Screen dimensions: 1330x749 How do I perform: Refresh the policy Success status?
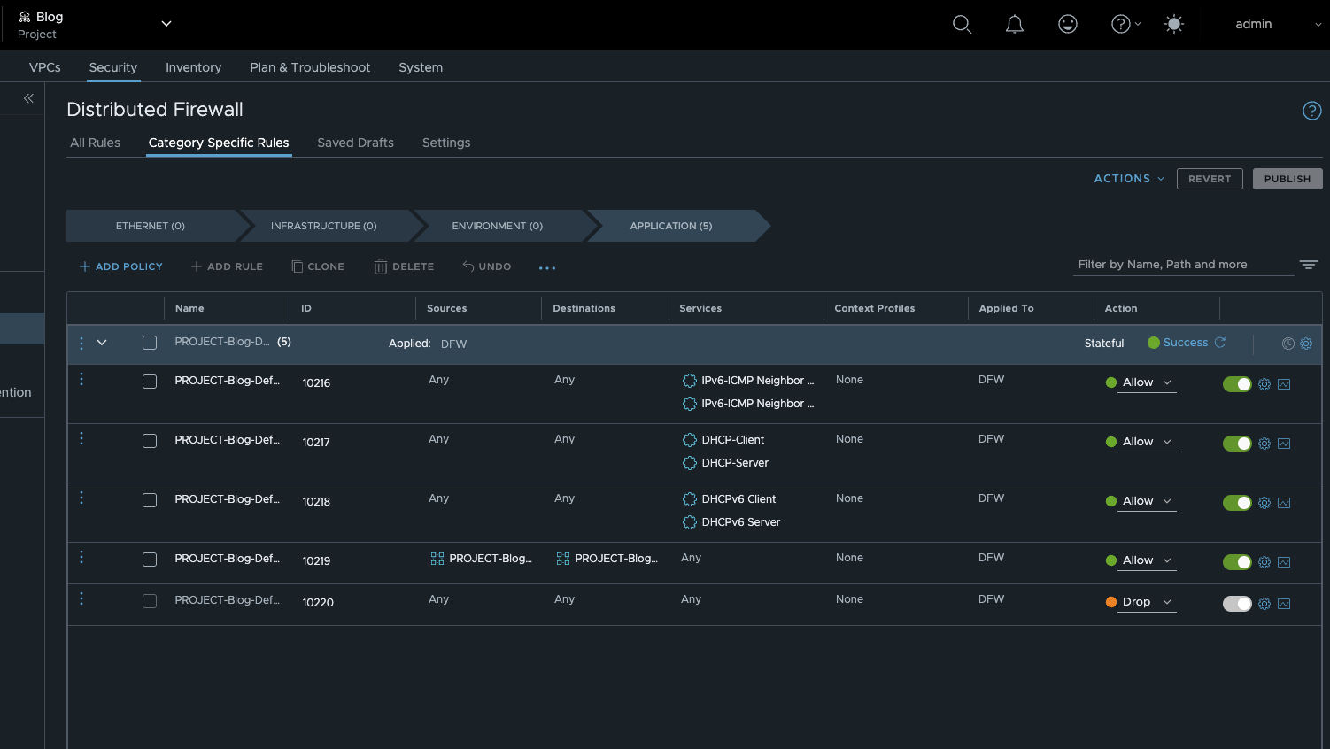click(x=1221, y=342)
